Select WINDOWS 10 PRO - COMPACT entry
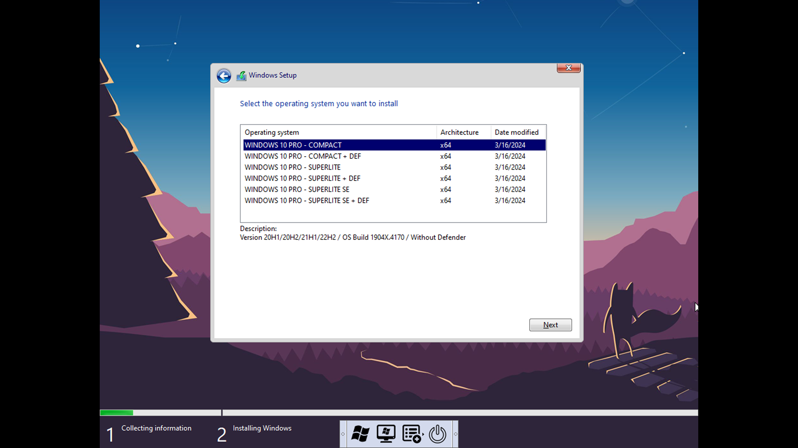Screen dimensions: 798x448 pyautogui.click(x=394, y=145)
